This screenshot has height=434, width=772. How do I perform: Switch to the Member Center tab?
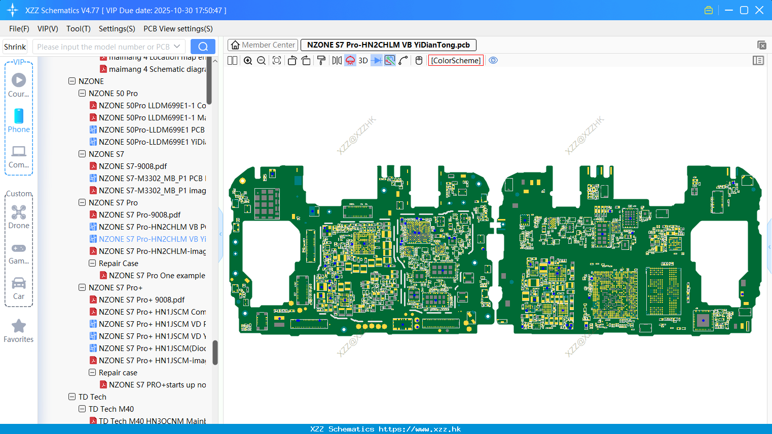263,45
